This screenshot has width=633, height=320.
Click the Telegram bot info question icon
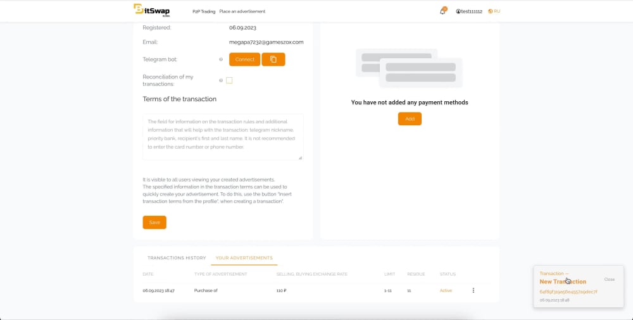221,59
